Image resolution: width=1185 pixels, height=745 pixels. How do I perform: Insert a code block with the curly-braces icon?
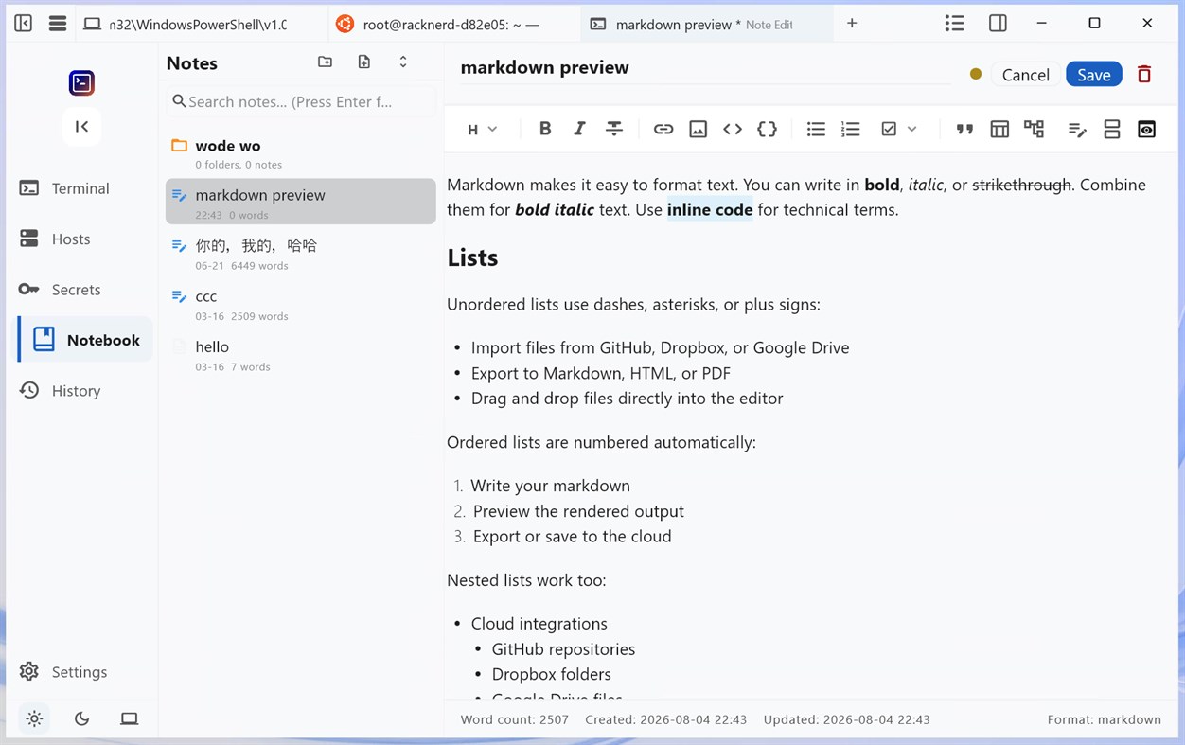(x=768, y=129)
